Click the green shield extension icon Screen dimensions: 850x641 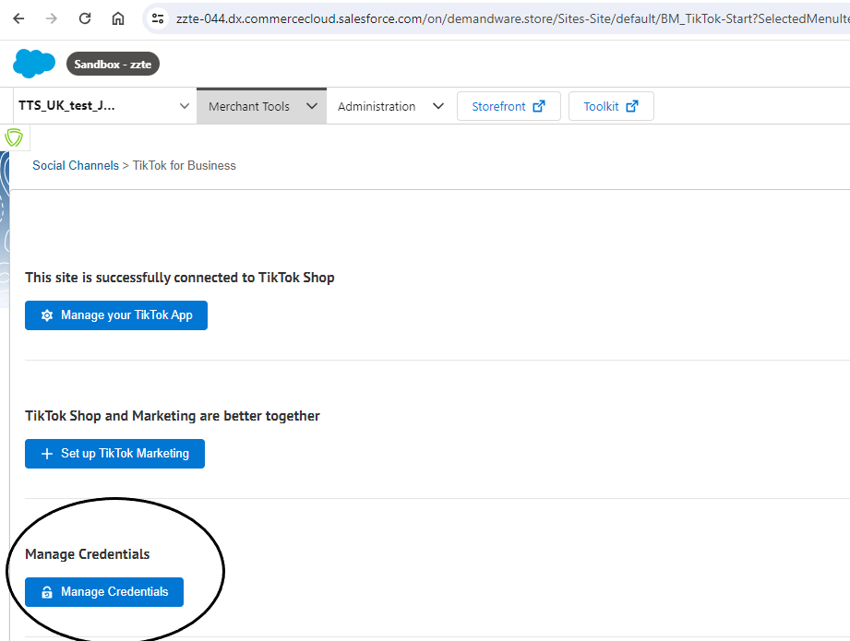(14, 138)
